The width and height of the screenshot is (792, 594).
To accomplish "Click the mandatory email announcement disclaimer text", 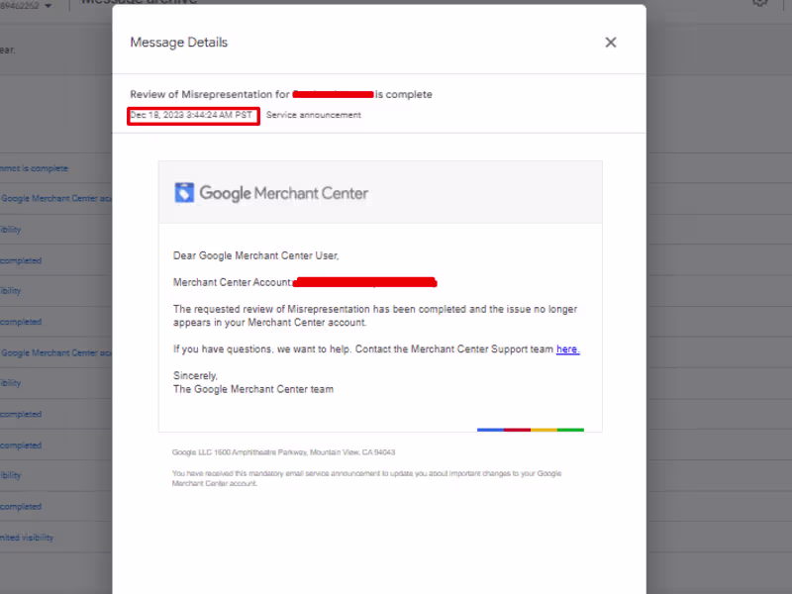I will click(368, 477).
